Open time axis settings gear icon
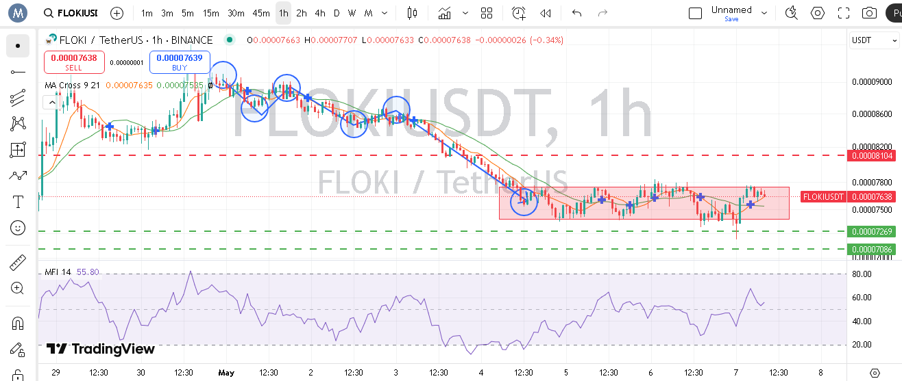The height and width of the screenshot is (381, 902). coord(874,373)
